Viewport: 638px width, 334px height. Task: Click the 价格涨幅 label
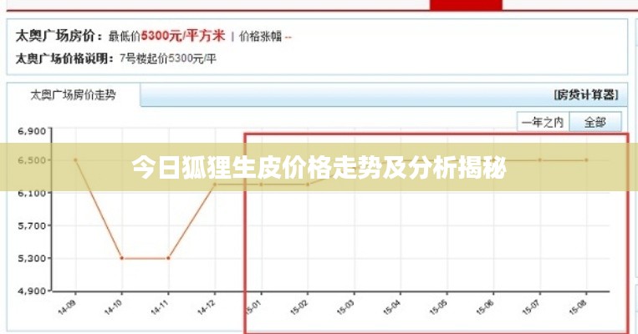(x=260, y=37)
